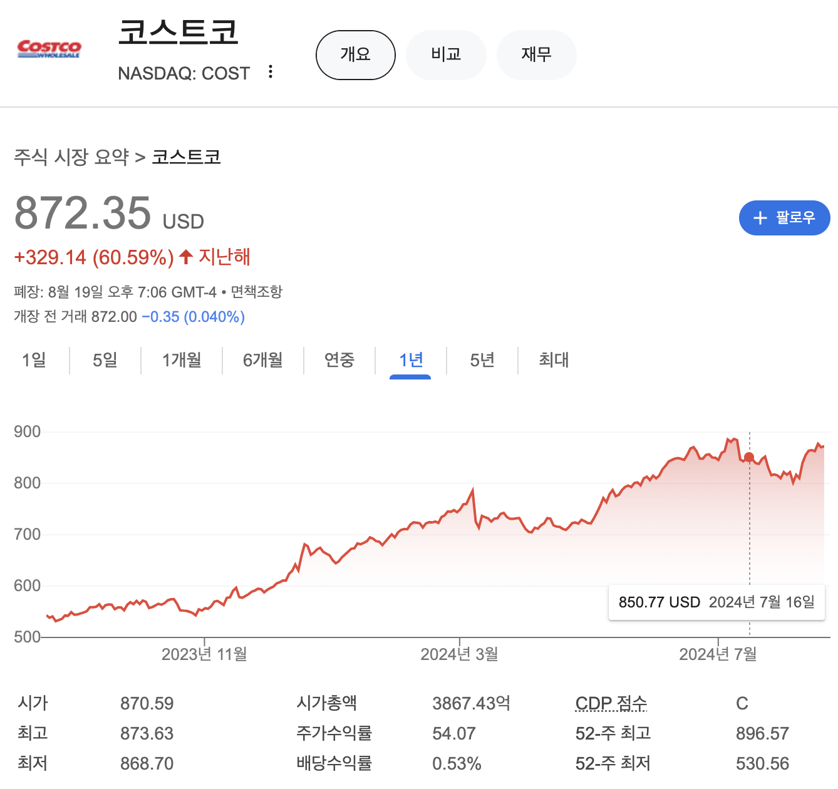Screen dimensions: 838x789
Task: Click the 팔로우 follow button
Action: (785, 218)
